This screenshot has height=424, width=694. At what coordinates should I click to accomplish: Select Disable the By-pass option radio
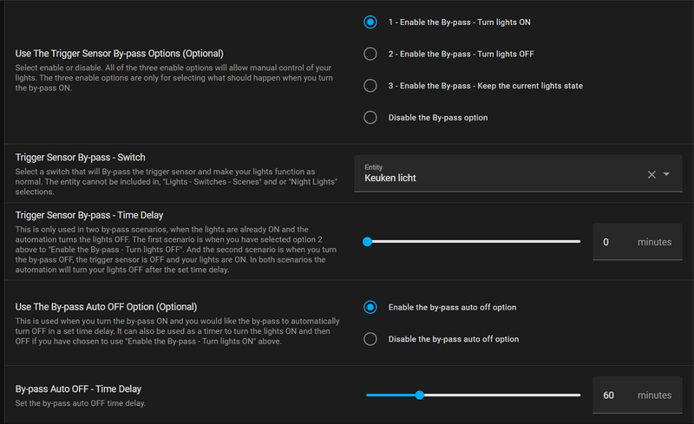pos(370,117)
